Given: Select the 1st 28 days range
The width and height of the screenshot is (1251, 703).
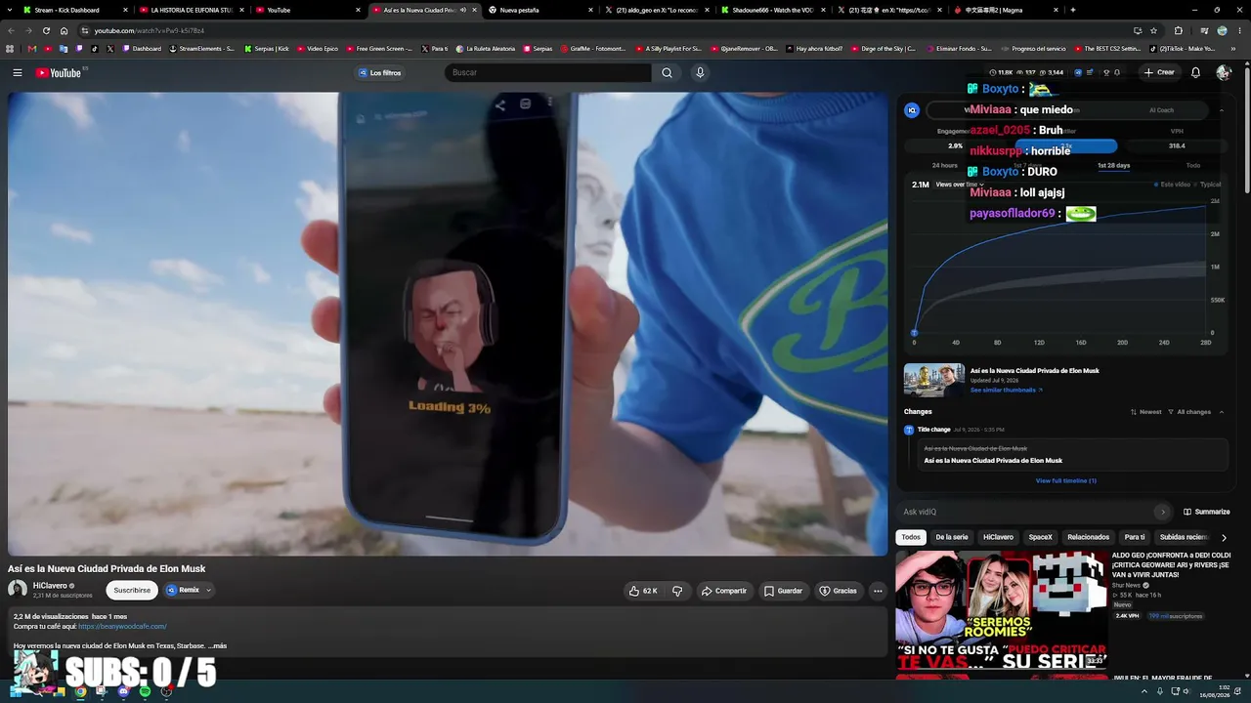Looking at the screenshot, I should click(1113, 166).
